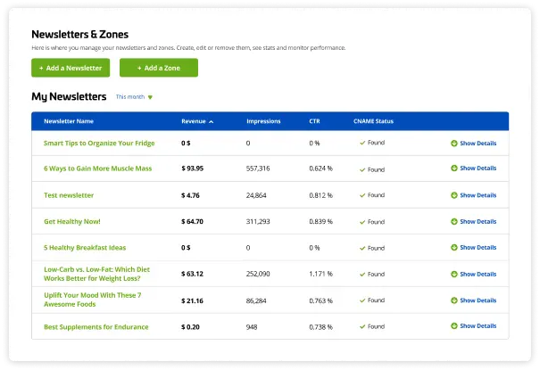Select impressions value 557,316
Viewport: 540px width, 370px height.
[258, 169]
